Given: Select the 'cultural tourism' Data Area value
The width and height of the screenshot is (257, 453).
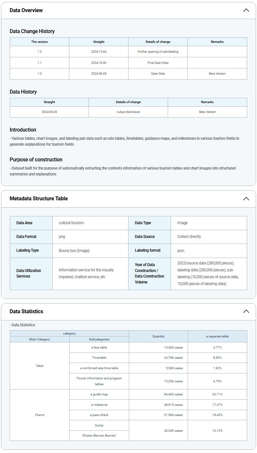Looking at the screenshot, I should pyautogui.click(x=71, y=223).
